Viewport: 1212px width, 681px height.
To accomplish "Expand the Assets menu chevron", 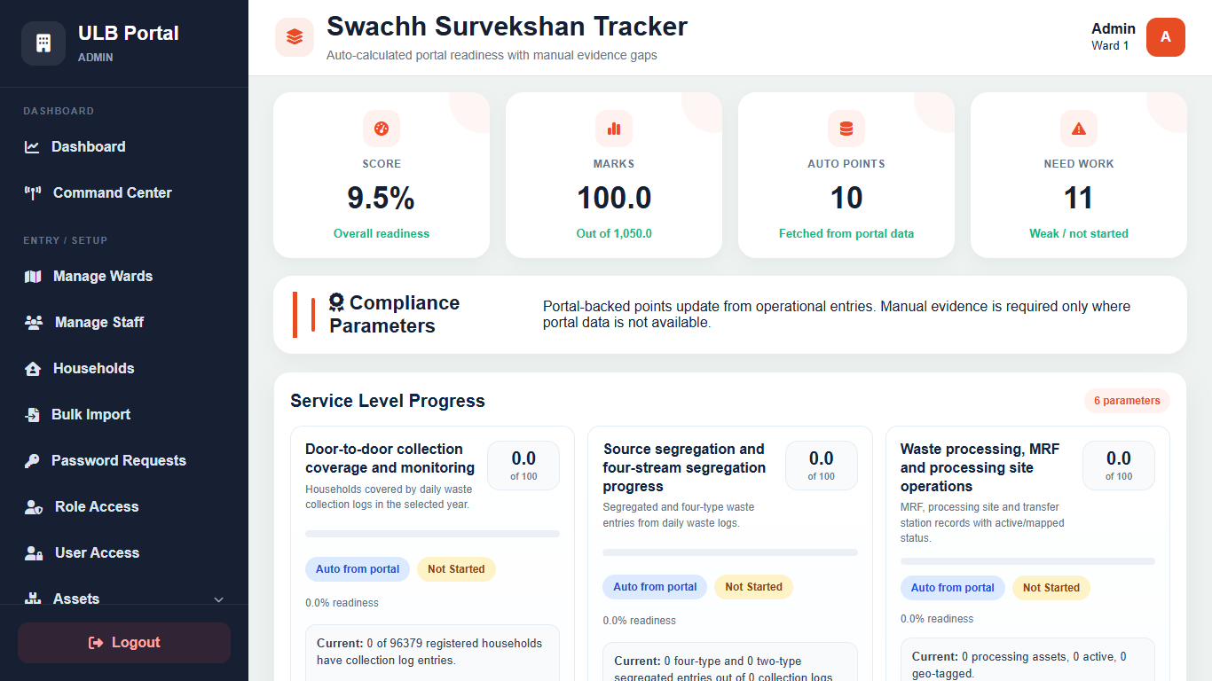I will [219, 600].
